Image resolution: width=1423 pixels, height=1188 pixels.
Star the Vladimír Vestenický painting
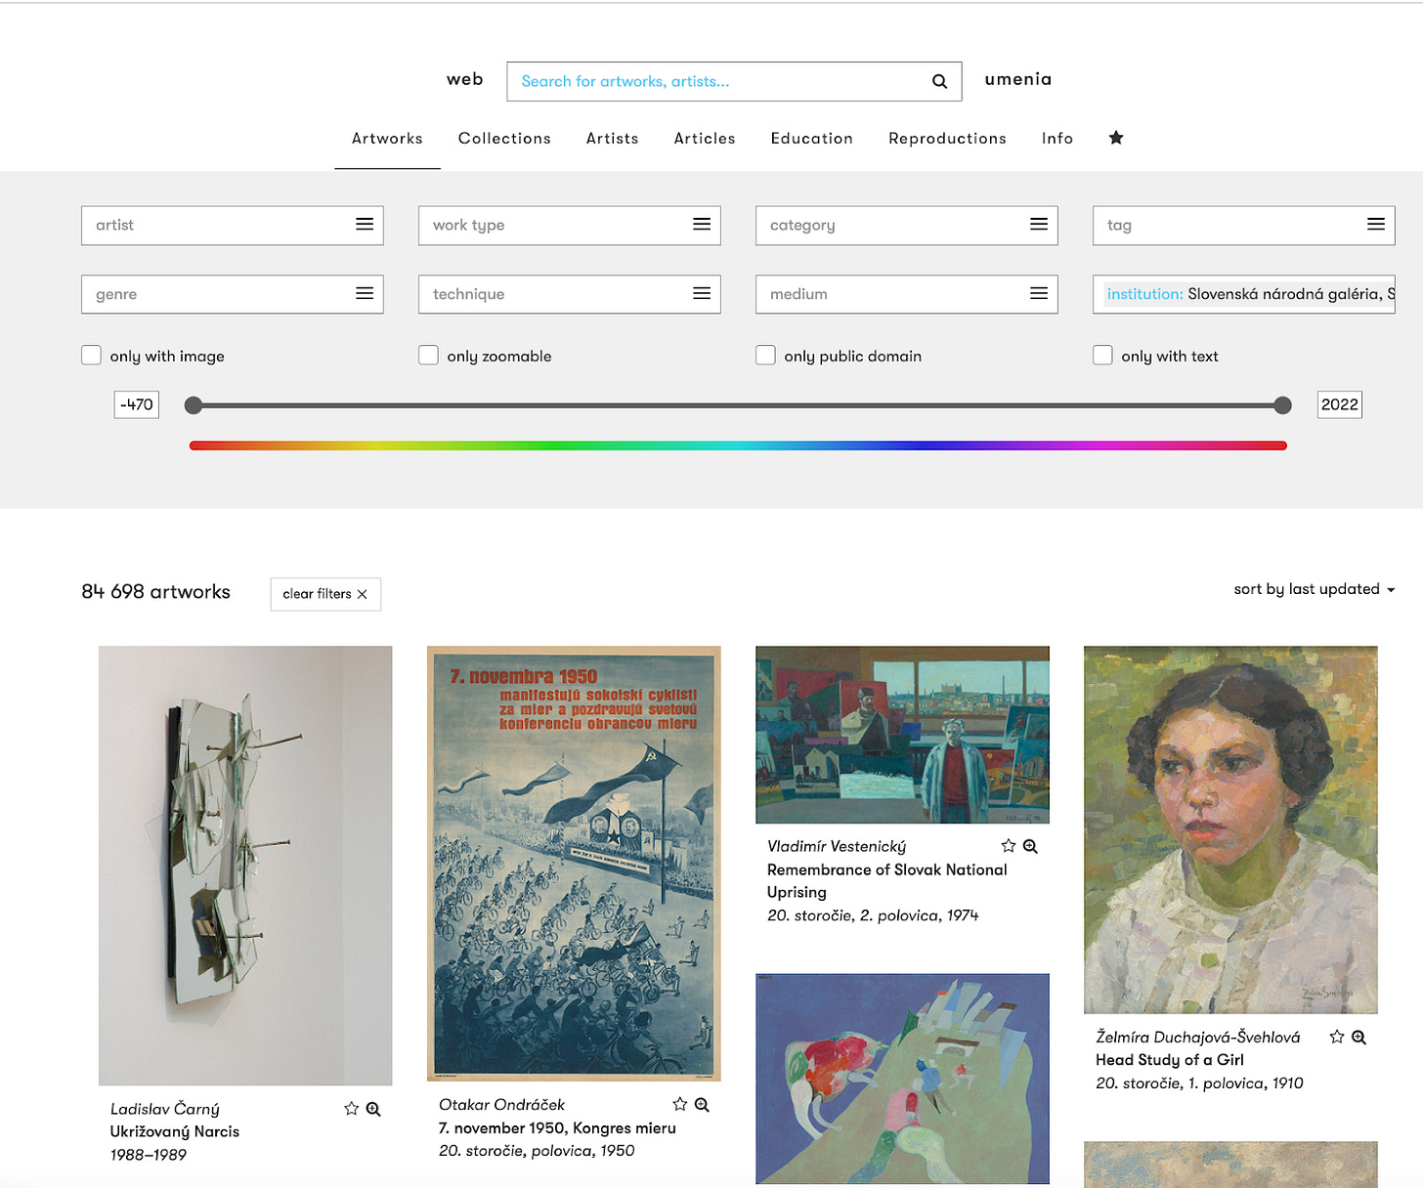pyautogui.click(x=1009, y=846)
